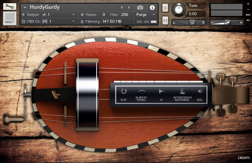The image size is (252, 163).
Task: Open AFTERTOUCH RESPONSE setting
Action: click(x=182, y=95)
